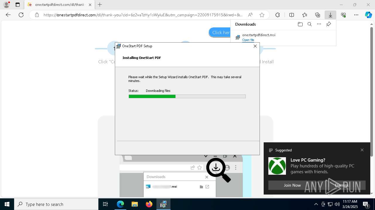The width and height of the screenshot is (375, 210).
Task: Launch Copilot sidebar icon
Action: point(369,15)
